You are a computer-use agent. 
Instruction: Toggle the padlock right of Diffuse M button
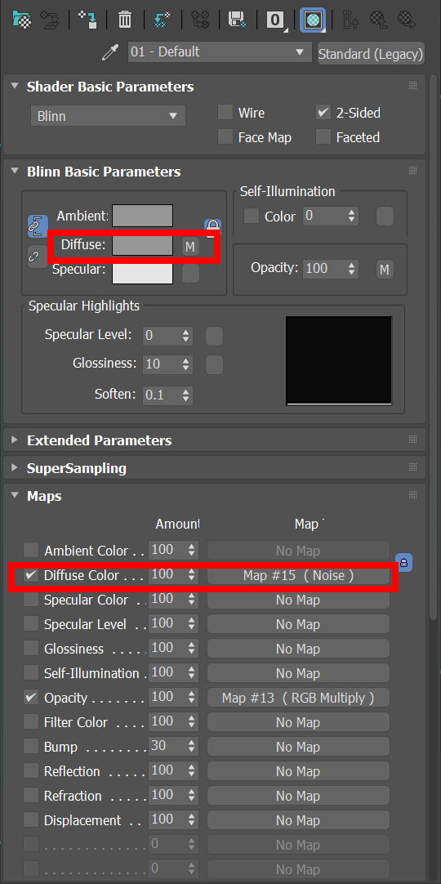click(212, 228)
